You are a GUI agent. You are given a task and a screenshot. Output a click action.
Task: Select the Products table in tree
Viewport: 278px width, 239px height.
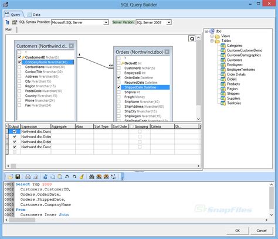[x=233, y=84]
